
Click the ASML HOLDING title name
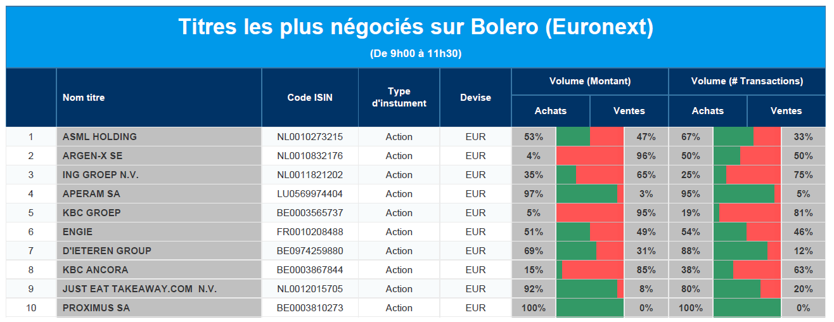pos(99,136)
